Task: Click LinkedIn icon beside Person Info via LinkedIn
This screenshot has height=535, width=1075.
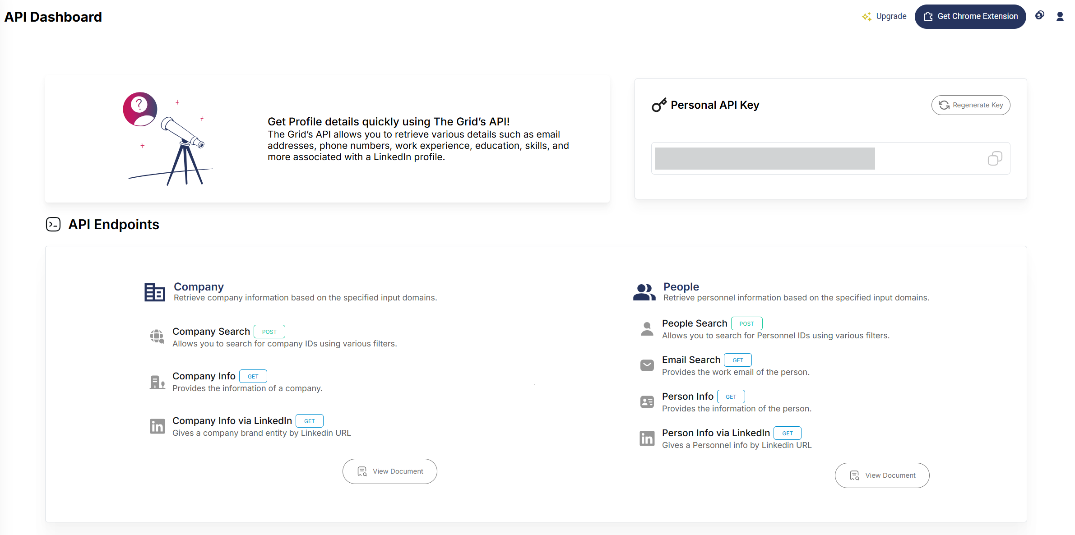Action: (x=647, y=438)
